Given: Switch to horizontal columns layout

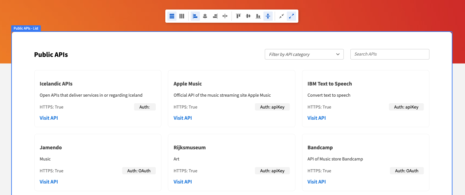Looking at the screenshot, I should (x=181, y=16).
